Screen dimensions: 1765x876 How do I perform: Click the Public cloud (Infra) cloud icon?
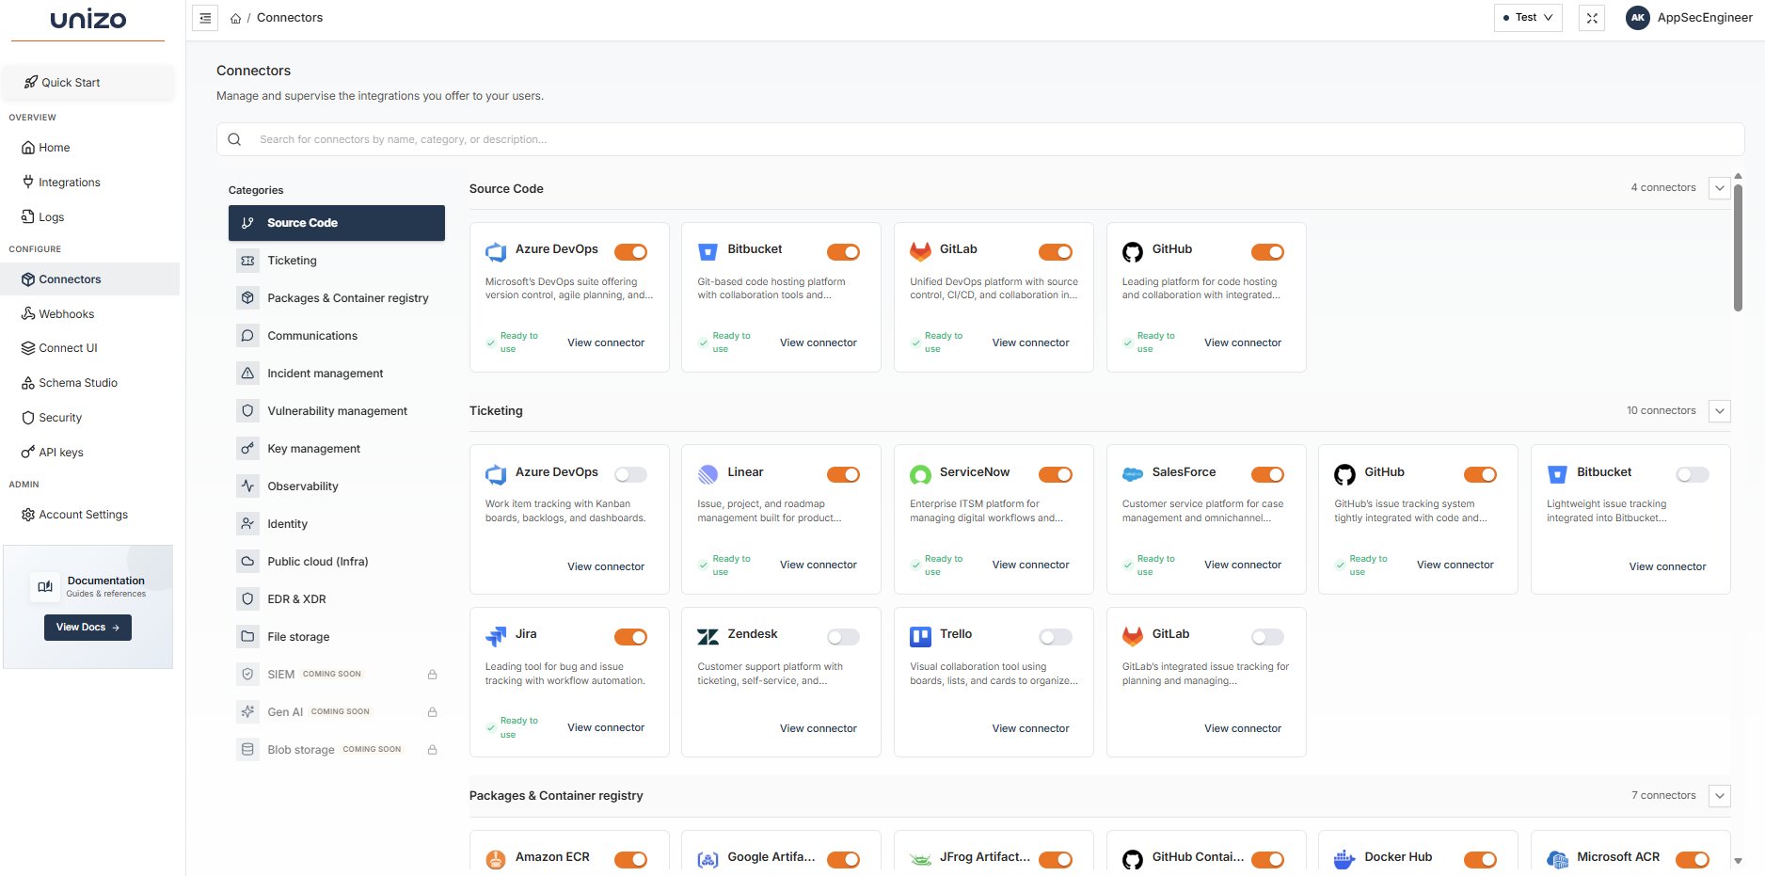point(247,562)
